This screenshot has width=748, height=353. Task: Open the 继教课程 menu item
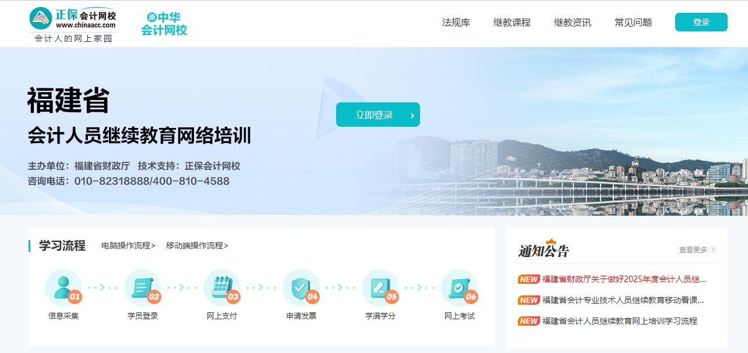[x=512, y=23]
